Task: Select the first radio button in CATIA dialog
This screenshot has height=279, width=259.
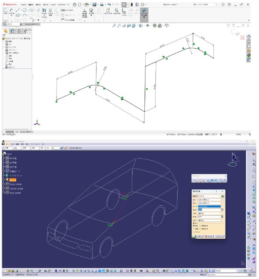Action: tap(194, 225)
